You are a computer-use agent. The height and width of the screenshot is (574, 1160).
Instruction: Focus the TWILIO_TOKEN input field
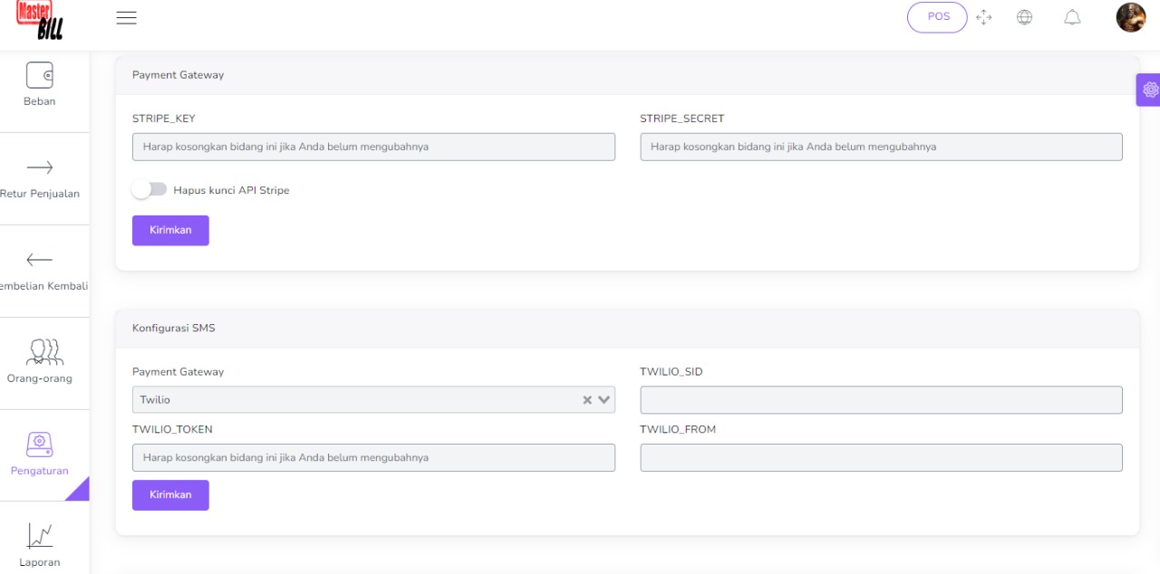(373, 457)
